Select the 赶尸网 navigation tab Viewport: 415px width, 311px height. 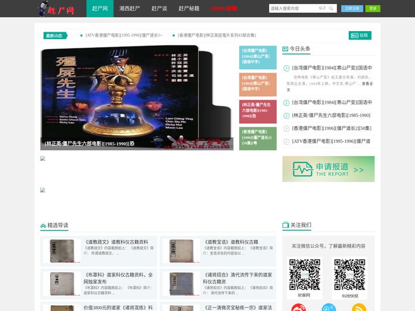click(100, 9)
